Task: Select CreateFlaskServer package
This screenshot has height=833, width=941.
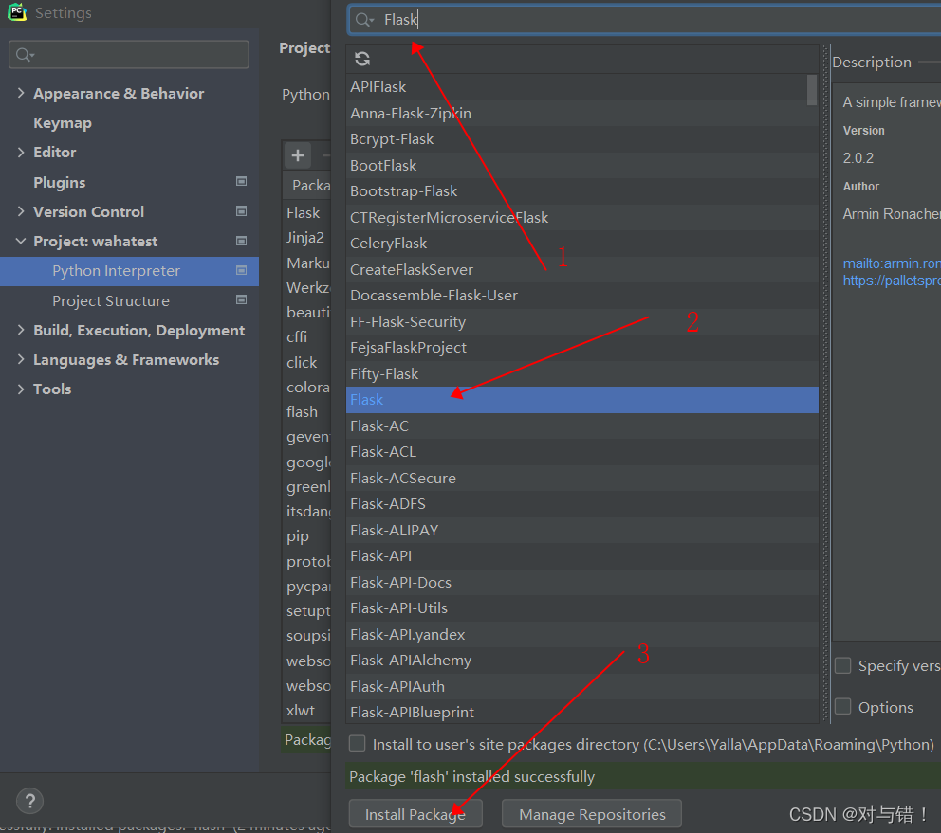Action: (x=582, y=270)
